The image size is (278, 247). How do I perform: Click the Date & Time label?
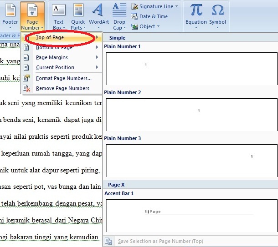tap(154, 16)
